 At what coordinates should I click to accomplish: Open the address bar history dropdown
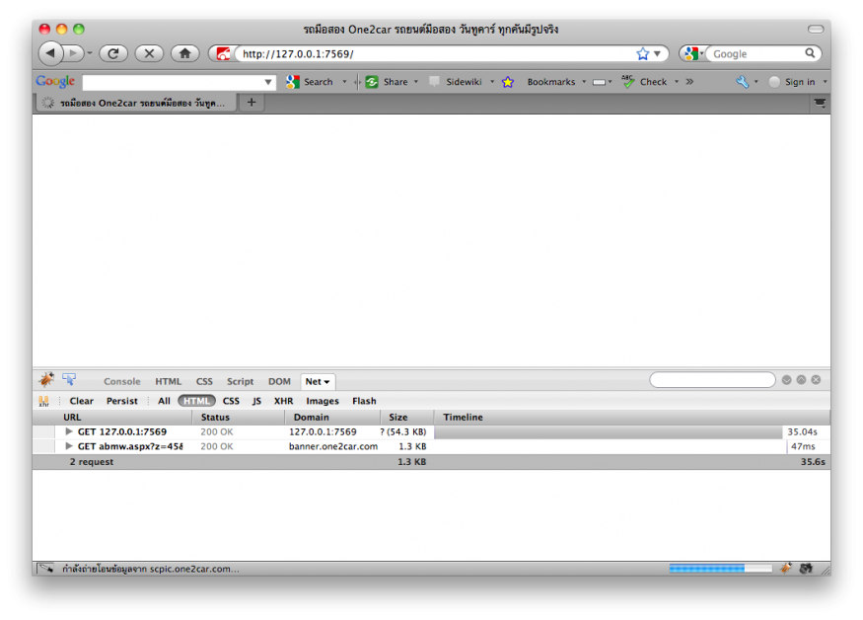tap(657, 53)
